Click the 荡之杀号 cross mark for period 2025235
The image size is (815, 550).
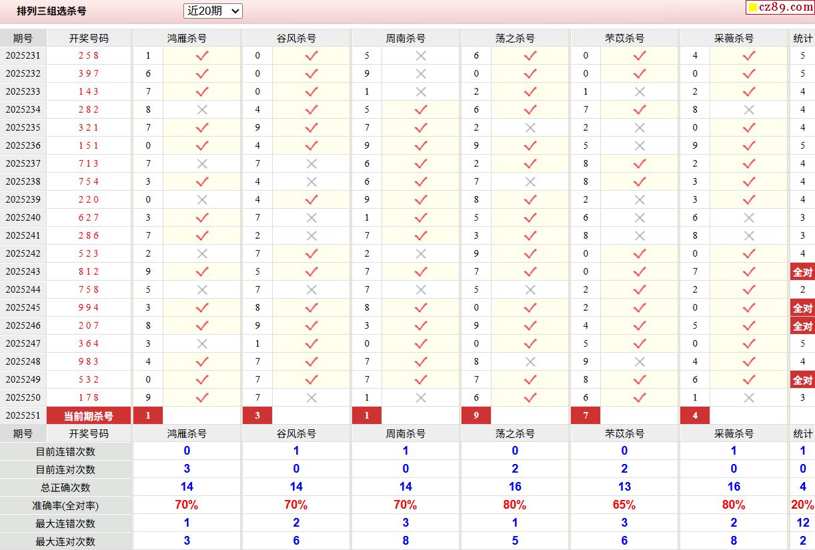click(530, 128)
